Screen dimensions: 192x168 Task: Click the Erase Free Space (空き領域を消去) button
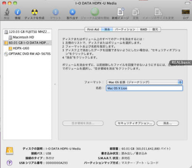(x=83, y=123)
